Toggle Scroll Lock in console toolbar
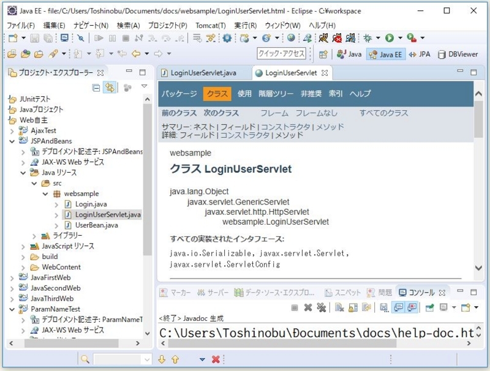The height and width of the screenshot is (371, 490). (x=353, y=308)
